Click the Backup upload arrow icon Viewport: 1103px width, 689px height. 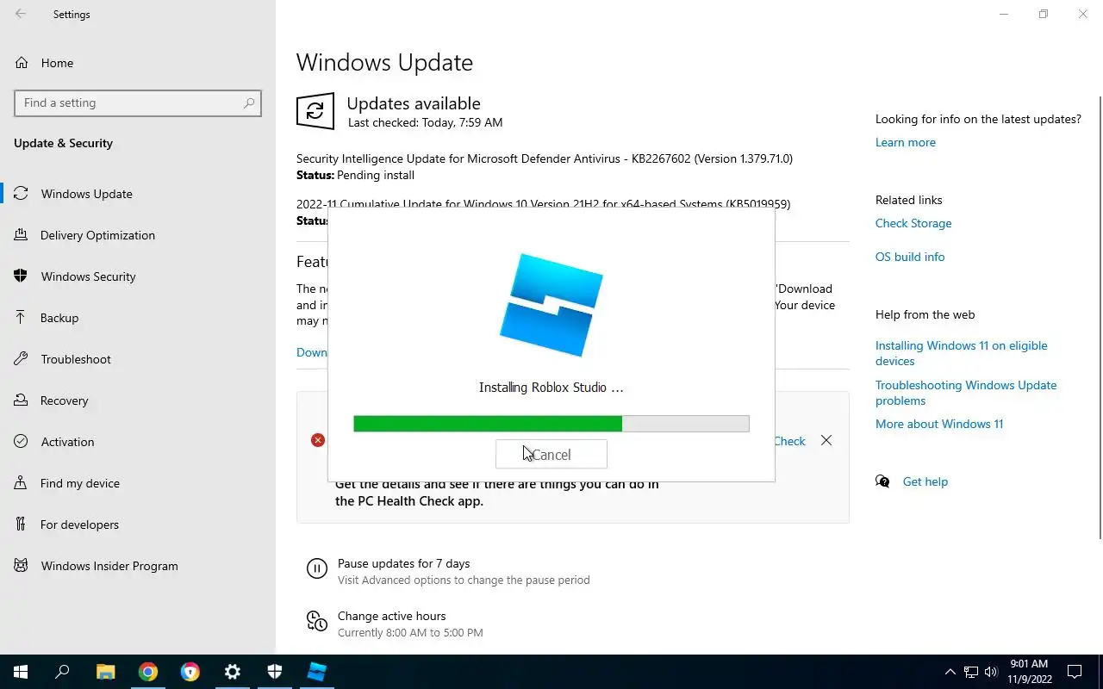click(x=21, y=318)
